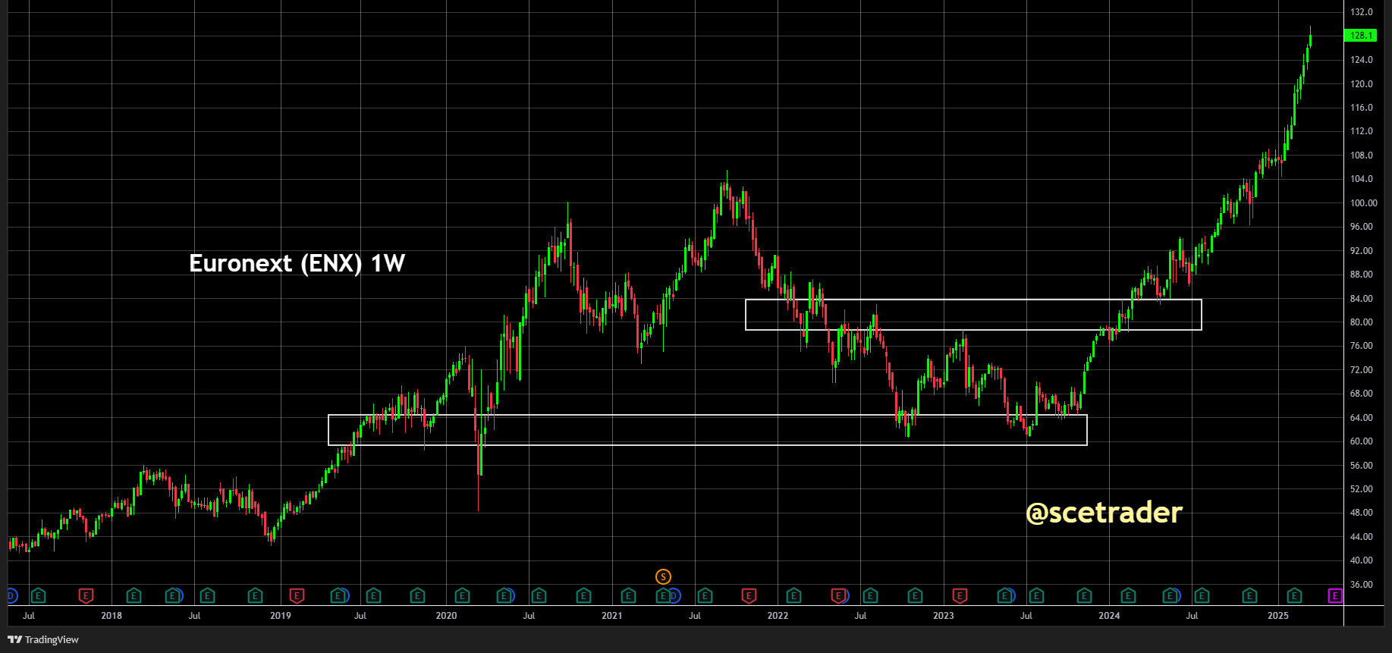Click the 2018 time axis label
Screen dimensions: 1392x653
(112, 616)
